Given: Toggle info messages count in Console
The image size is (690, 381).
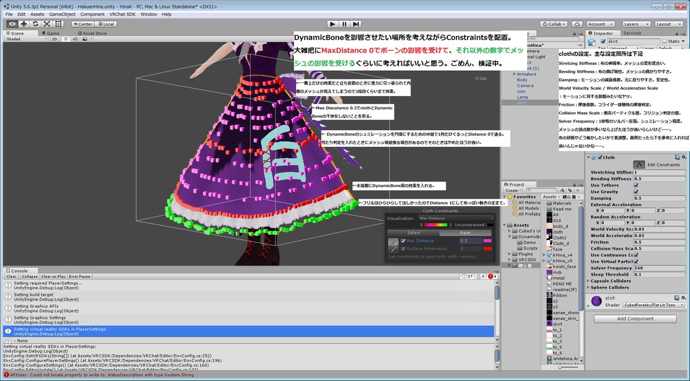Looking at the screenshot, I should [467, 276].
